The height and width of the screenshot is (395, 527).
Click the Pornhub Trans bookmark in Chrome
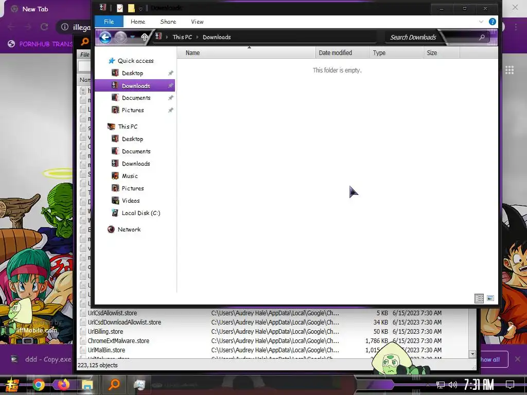coord(40,44)
